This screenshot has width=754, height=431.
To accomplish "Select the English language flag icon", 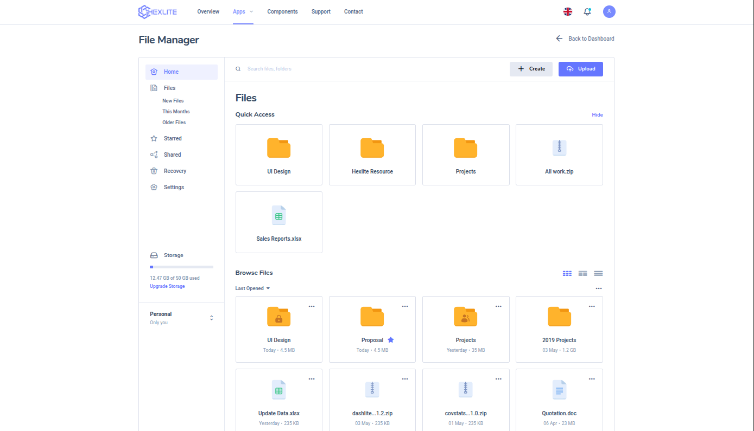I will (567, 11).
